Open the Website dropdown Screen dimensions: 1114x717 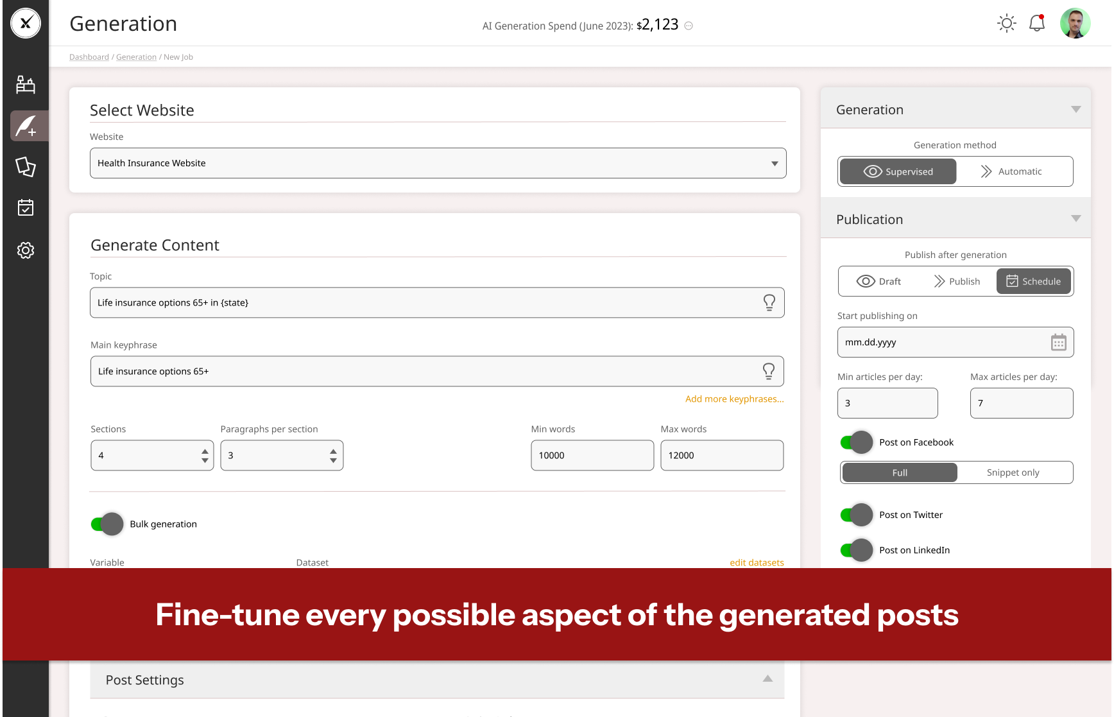438,163
